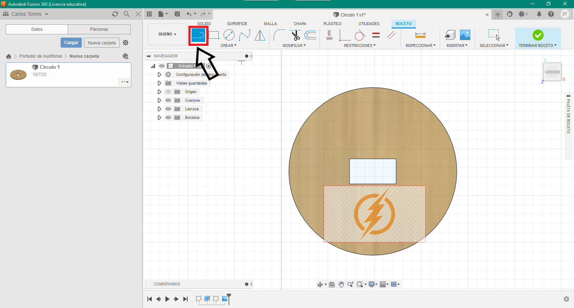The image size is (574, 308).
Task: Open the Help question mark menu
Action: coord(551,14)
